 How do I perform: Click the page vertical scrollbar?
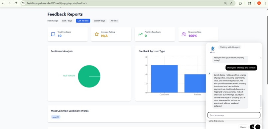[267, 50]
